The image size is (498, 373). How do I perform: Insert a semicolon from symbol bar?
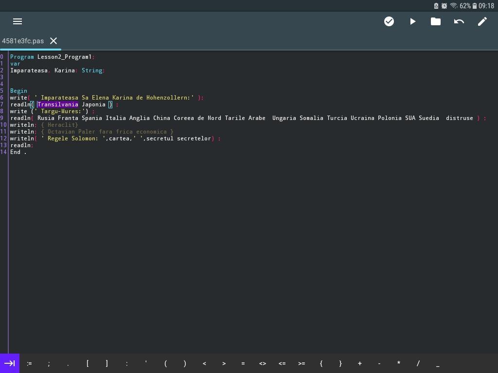point(49,363)
